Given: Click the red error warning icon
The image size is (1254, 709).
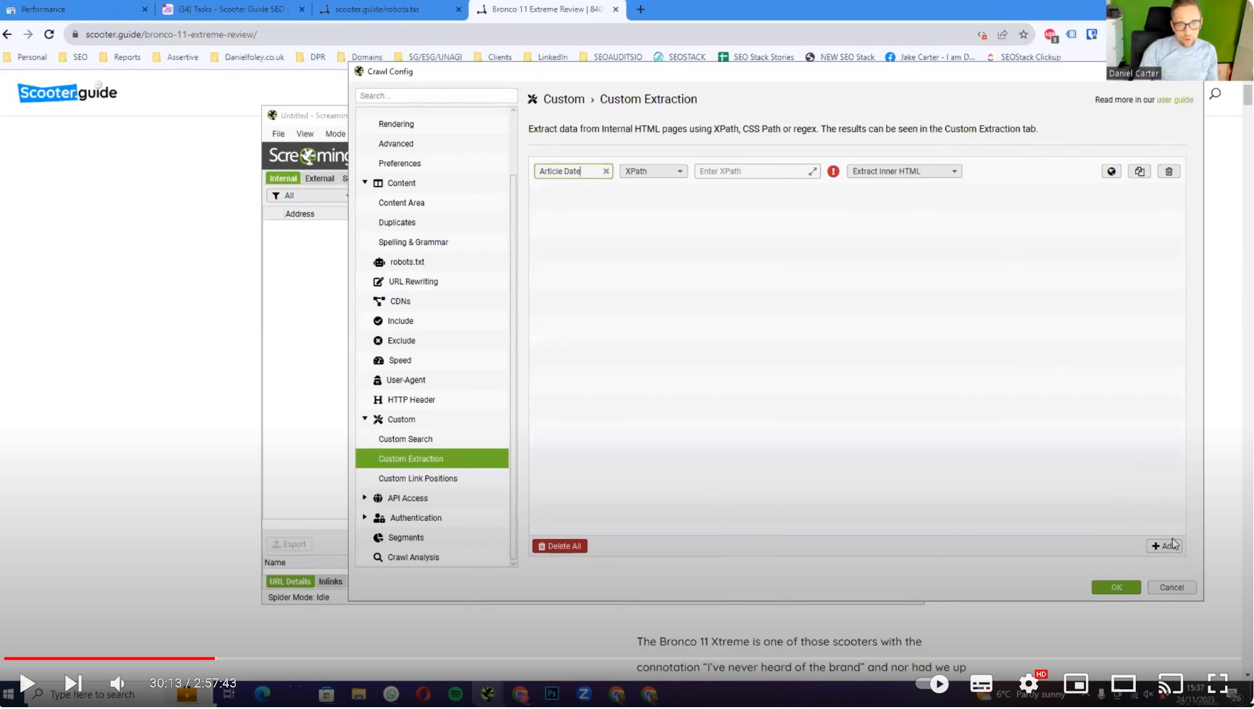Looking at the screenshot, I should [x=832, y=172].
